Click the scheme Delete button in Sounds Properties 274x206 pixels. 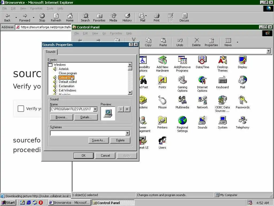(120, 140)
